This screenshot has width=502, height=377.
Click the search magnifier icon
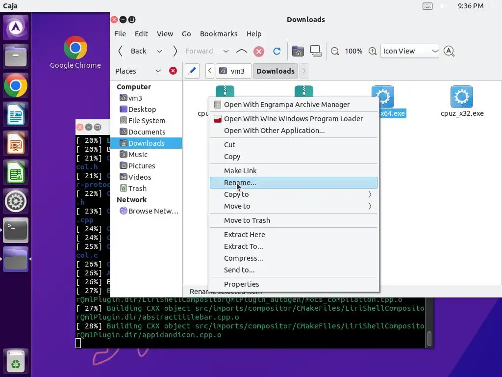click(449, 51)
